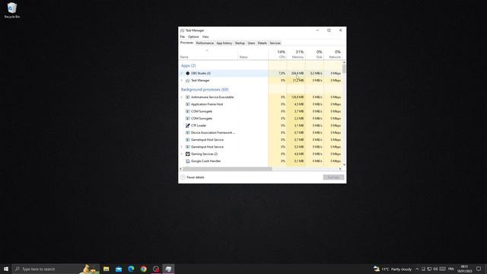Open the taskbar clock and date

pos(465,269)
